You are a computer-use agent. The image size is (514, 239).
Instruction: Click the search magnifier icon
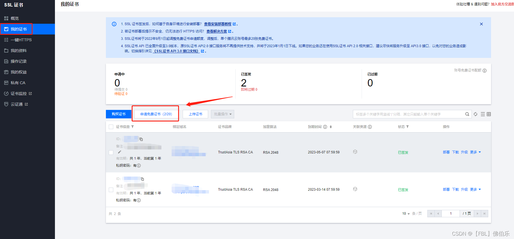467,114
